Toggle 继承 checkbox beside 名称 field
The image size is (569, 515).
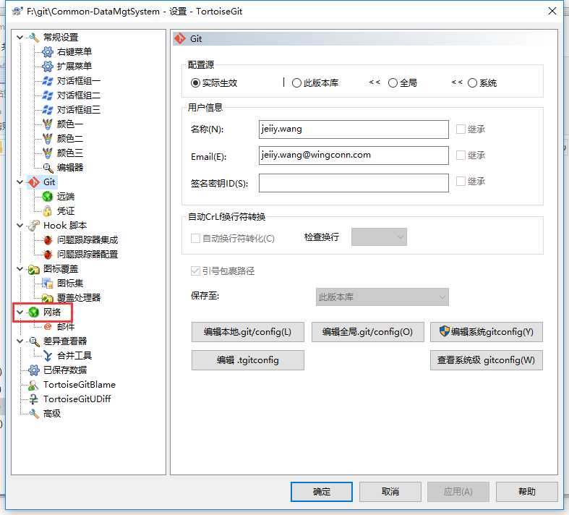click(461, 129)
